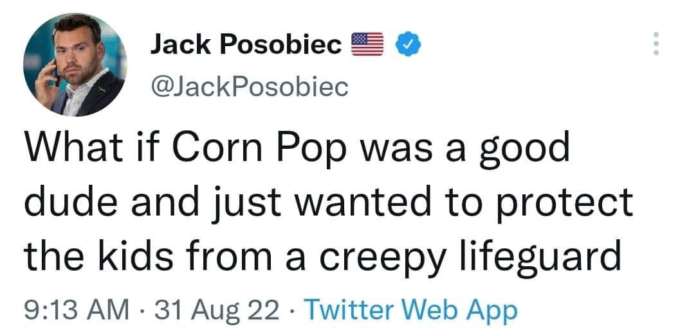Open the three-dot more options menu

pos(656,44)
